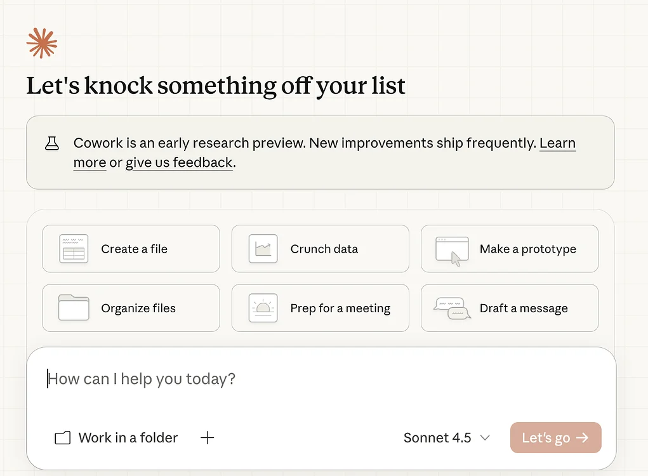Choose Work in a folder option

point(116,437)
